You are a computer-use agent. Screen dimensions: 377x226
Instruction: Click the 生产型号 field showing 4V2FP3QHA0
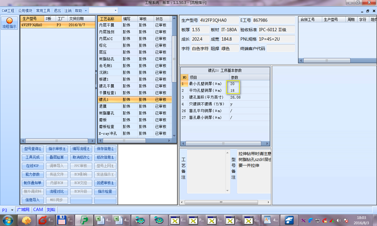(x=219, y=20)
